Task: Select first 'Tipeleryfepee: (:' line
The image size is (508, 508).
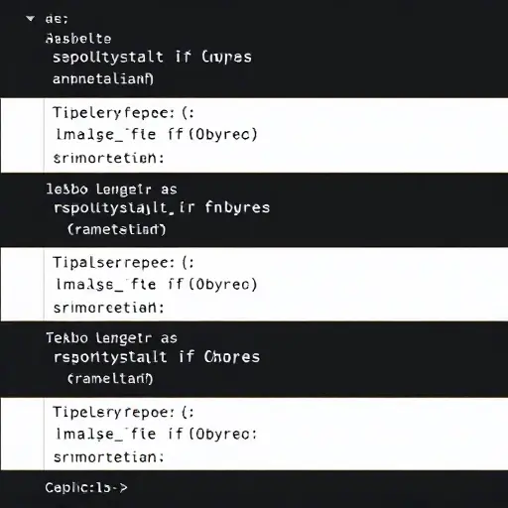Action: [x=123, y=113]
